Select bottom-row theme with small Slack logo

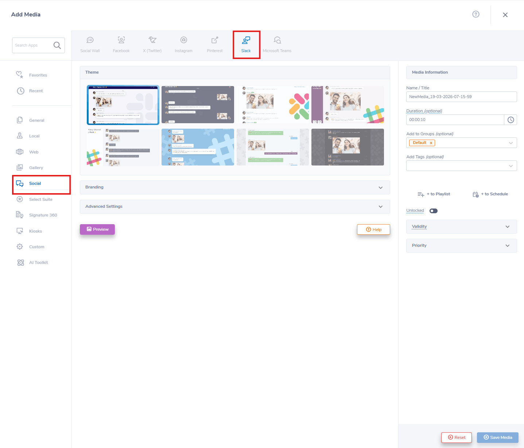coord(123,147)
